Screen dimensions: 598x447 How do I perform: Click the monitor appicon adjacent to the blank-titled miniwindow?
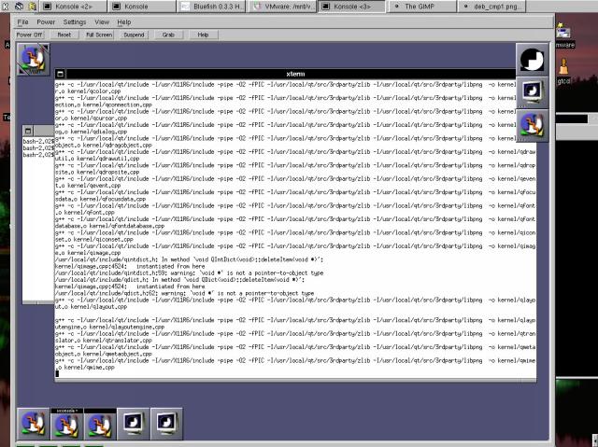click(x=133, y=424)
